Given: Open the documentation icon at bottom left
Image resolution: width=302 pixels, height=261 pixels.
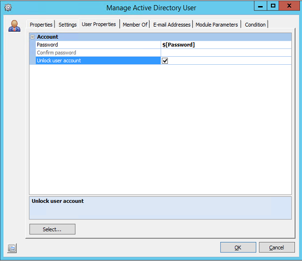Looking at the screenshot, I should click(x=12, y=248).
